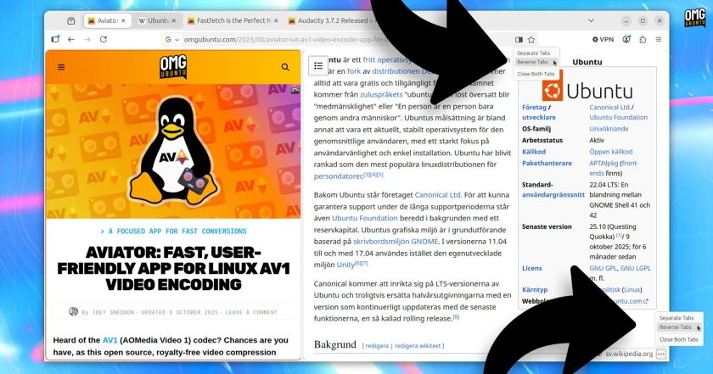Open the 'Unity' link

(x=345, y=265)
